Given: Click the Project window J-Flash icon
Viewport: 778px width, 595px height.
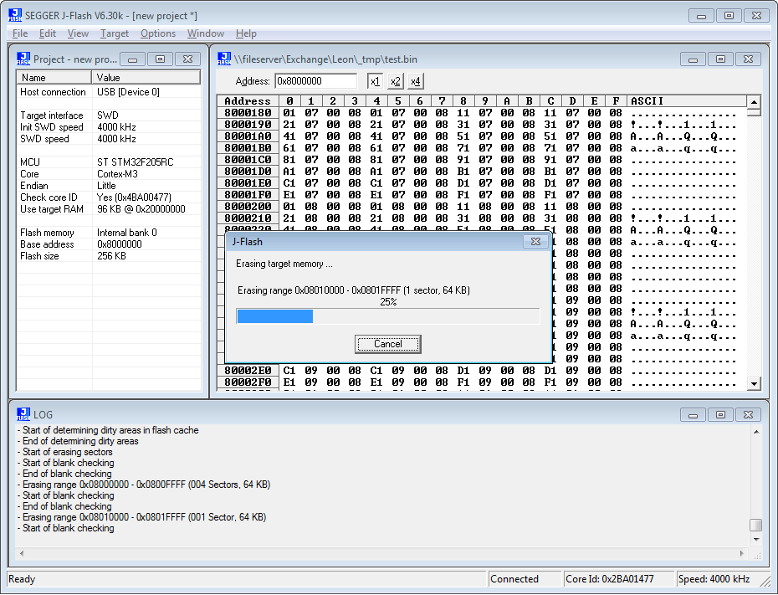Looking at the screenshot, I should pyautogui.click(x=23, y=59).
